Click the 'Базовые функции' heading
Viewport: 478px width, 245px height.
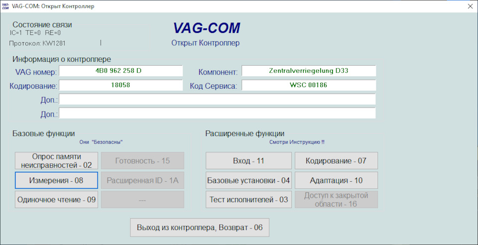point(44,133)
